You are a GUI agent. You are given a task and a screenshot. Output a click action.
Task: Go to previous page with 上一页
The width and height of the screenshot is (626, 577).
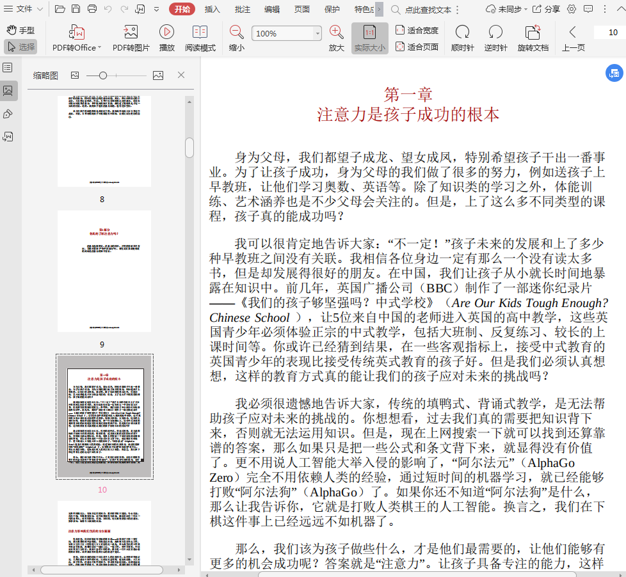coord(573,38)
